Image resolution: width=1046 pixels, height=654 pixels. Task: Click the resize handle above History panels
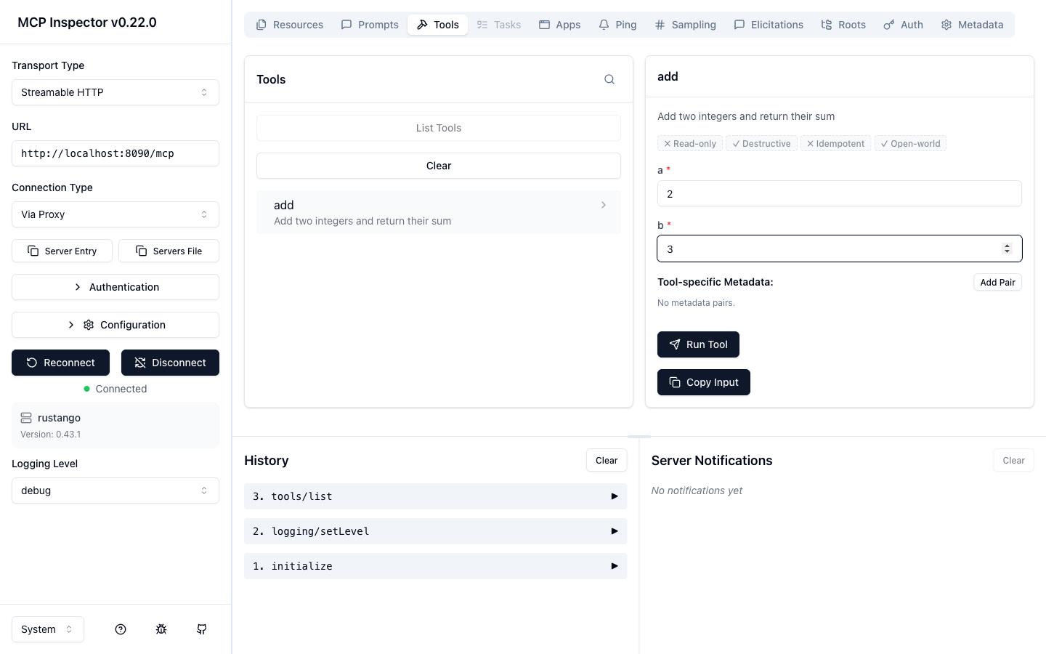pyautogui.click(x=639, y=437)
